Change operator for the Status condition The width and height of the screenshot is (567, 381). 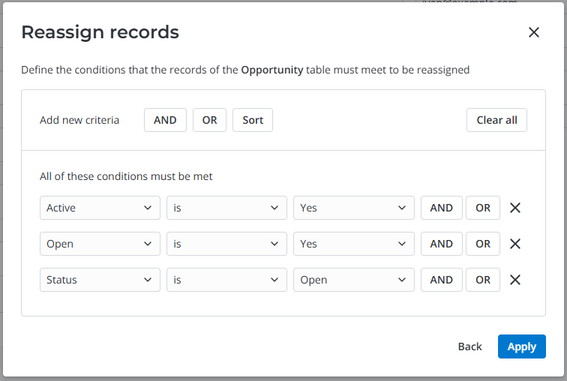point(226,280)
